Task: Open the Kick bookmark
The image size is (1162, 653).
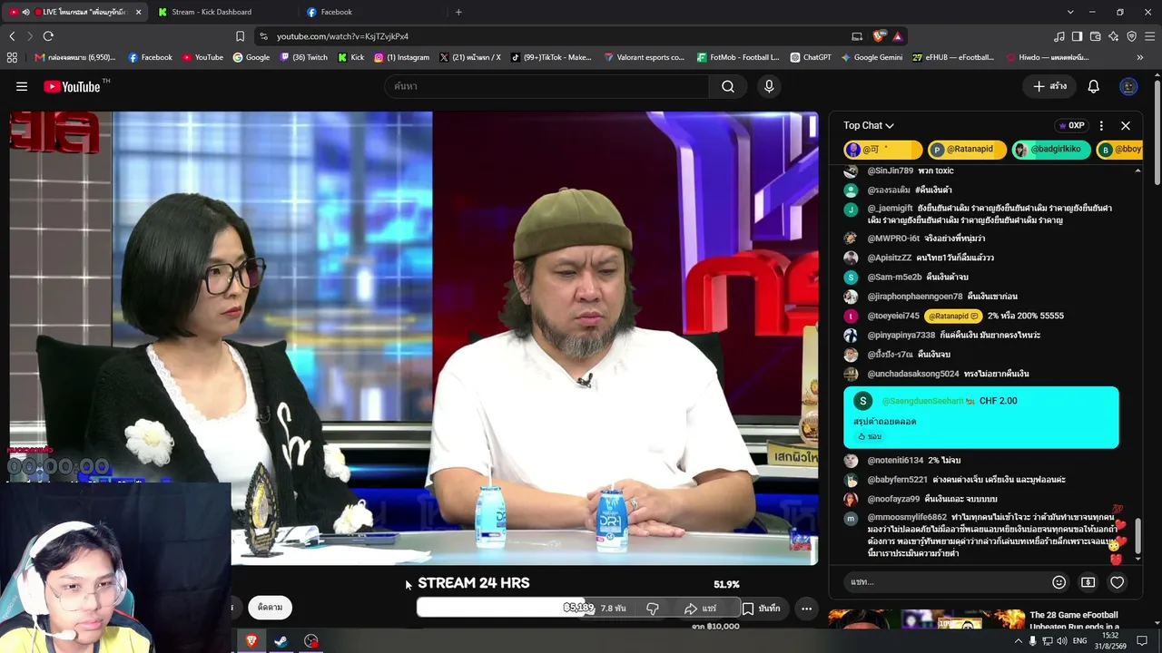Action: coord(351,57)
